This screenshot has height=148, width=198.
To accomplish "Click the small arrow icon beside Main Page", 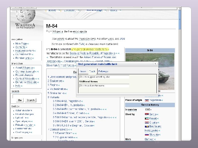I will coord(28,44).
